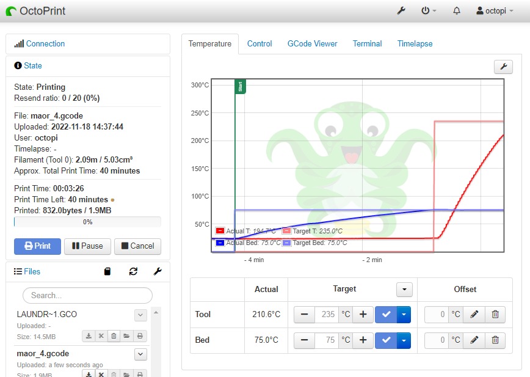This screenshot has width=530, height=377.
Task: Open Bed temperature presets dropdown
Action: click(404, 340)
